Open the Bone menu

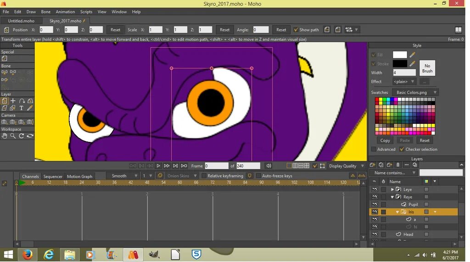(x=45, y=11)
